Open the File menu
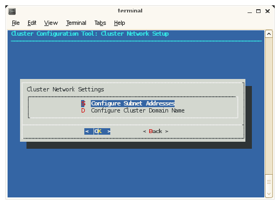 (x=16, y=23)
